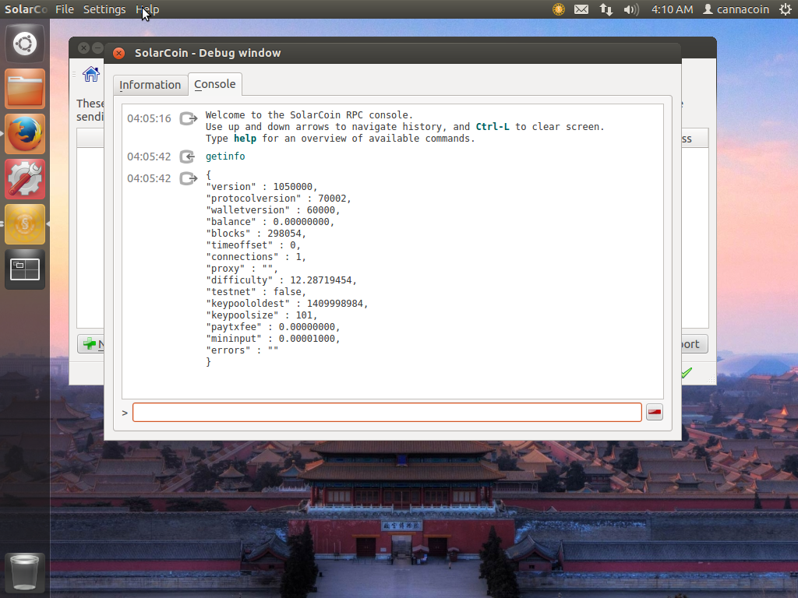Open the Workspace Switcher
The width and height of the screenshot is (798, 598).
point(25,269)
